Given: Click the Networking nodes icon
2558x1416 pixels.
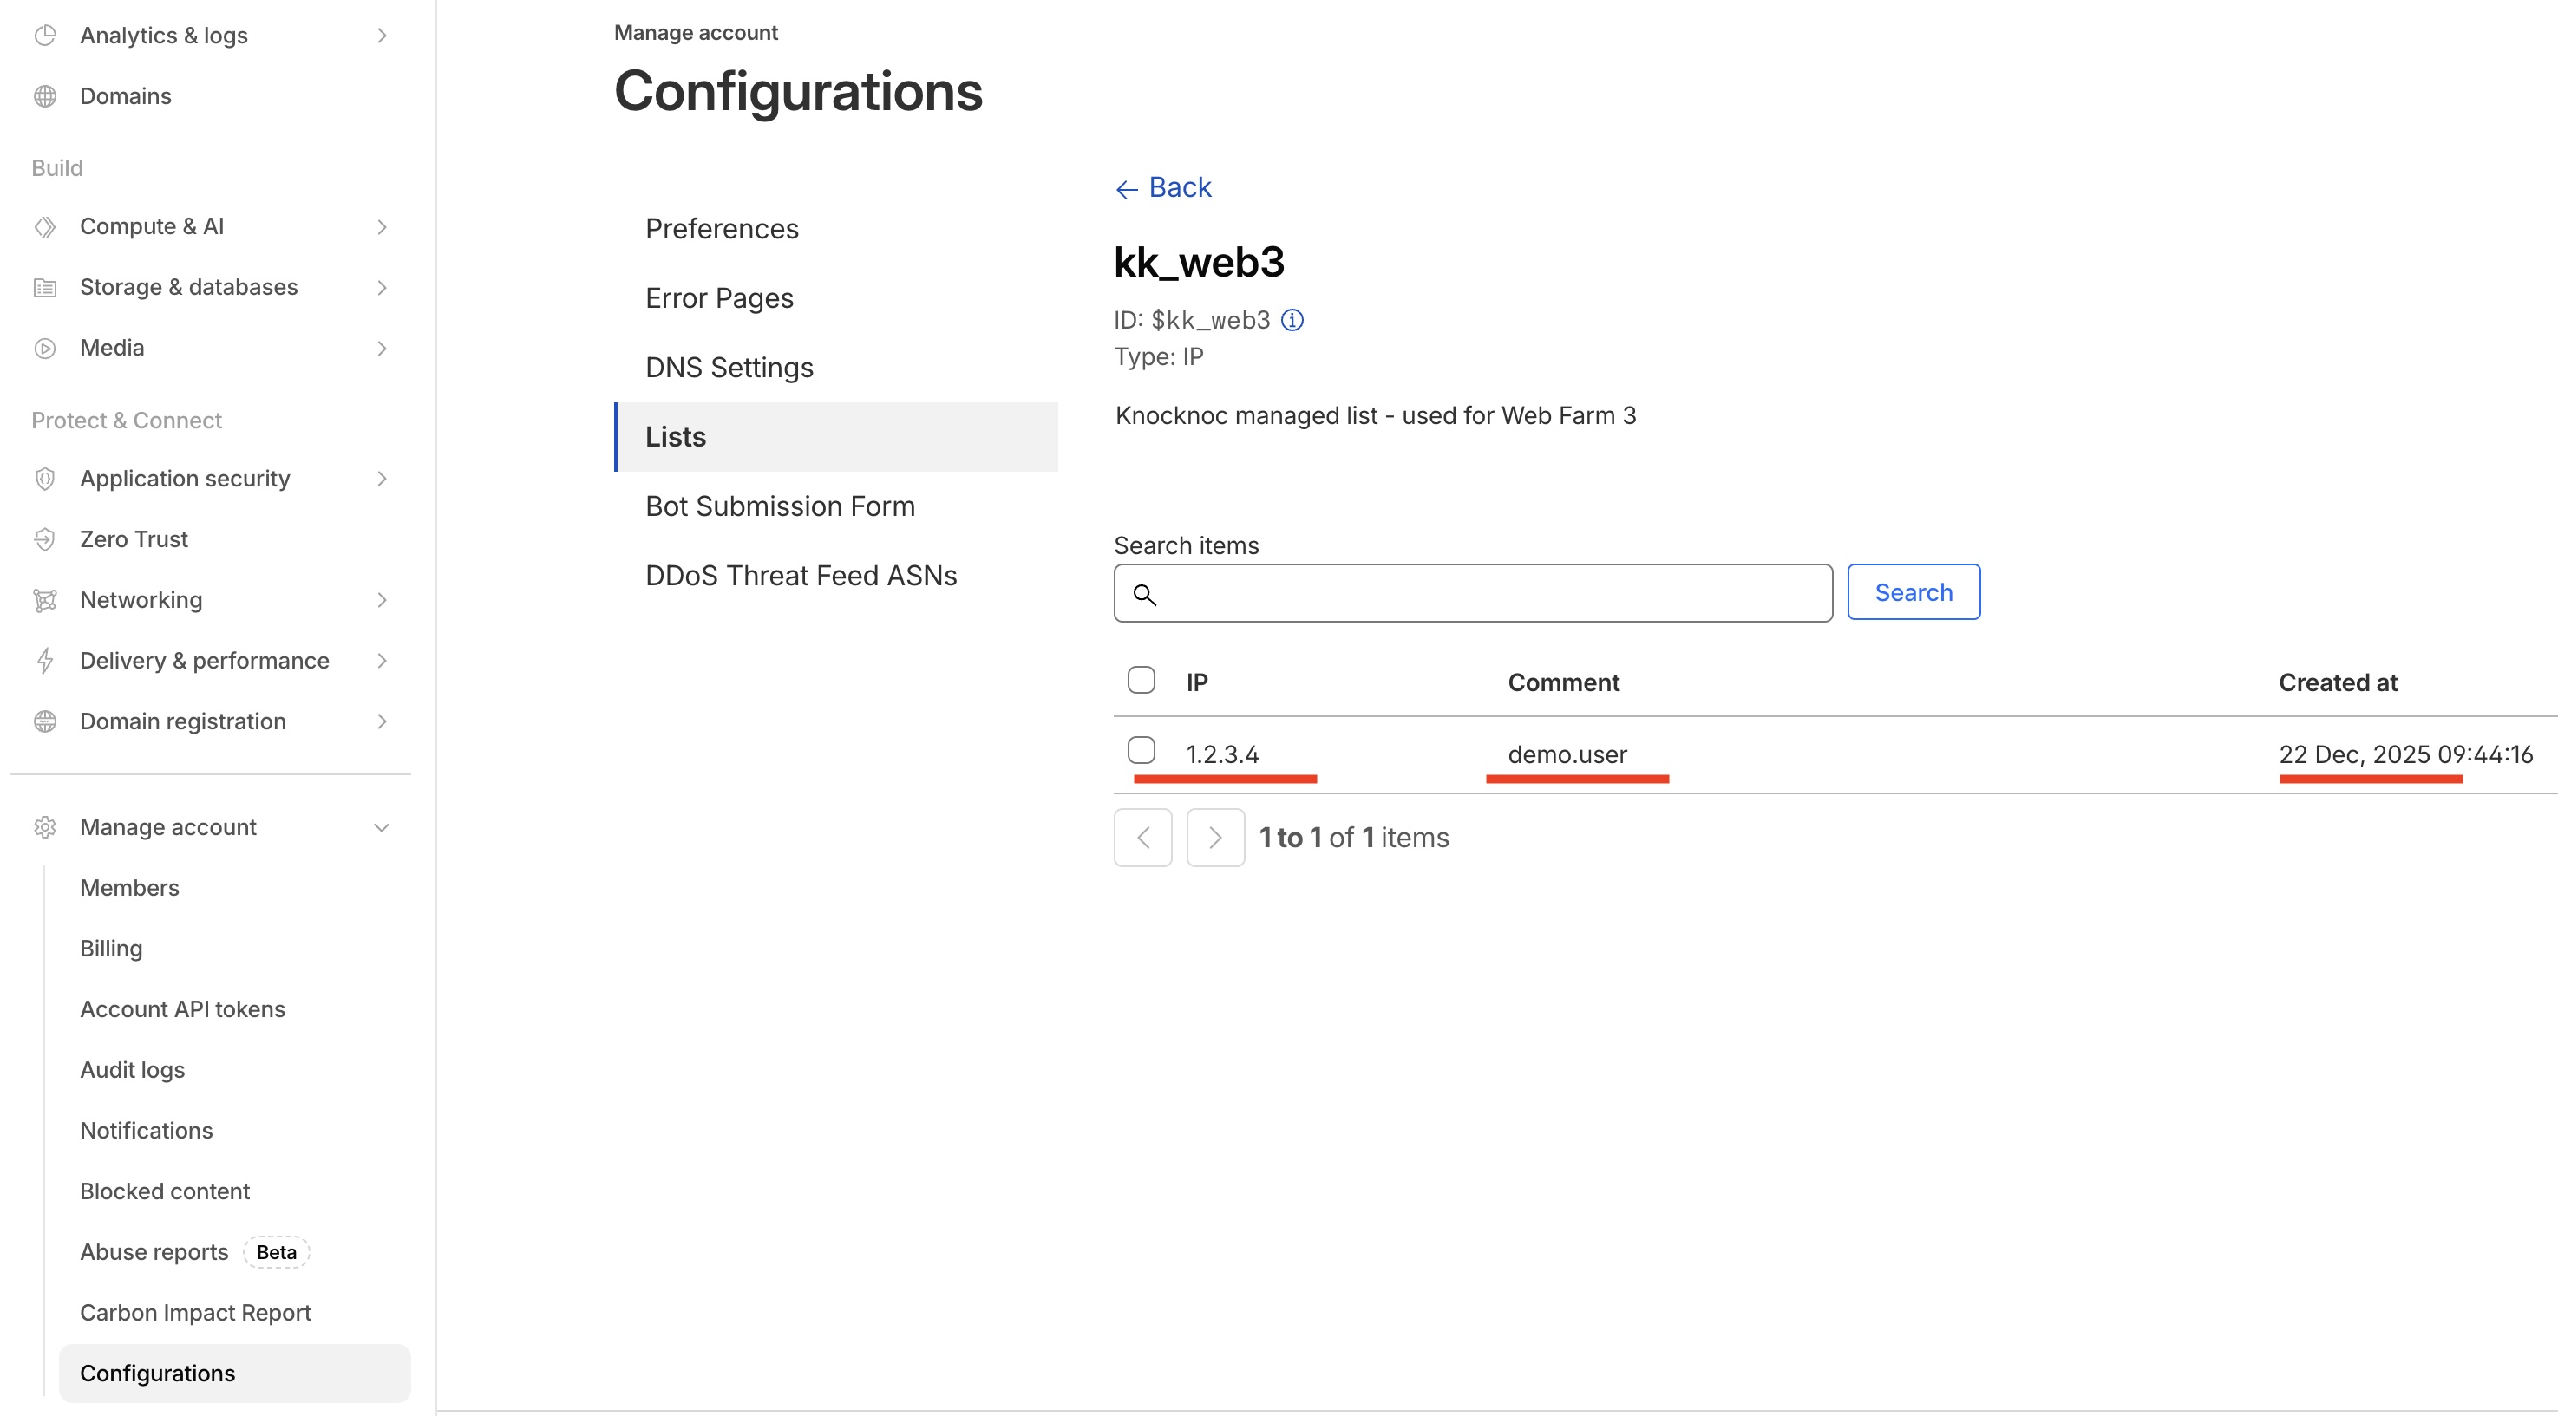Looking at the screenshot, I should 45,600.
